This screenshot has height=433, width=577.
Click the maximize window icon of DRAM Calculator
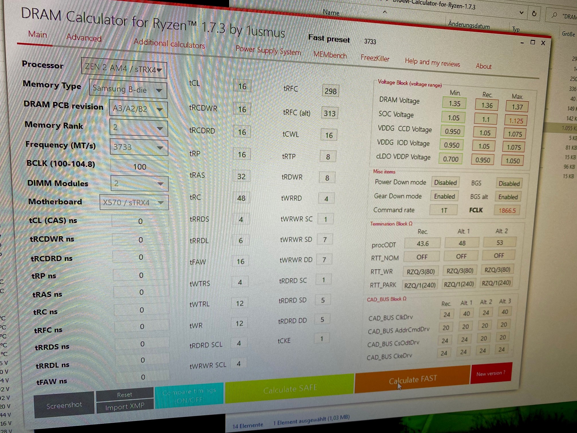tap(533, 42)
